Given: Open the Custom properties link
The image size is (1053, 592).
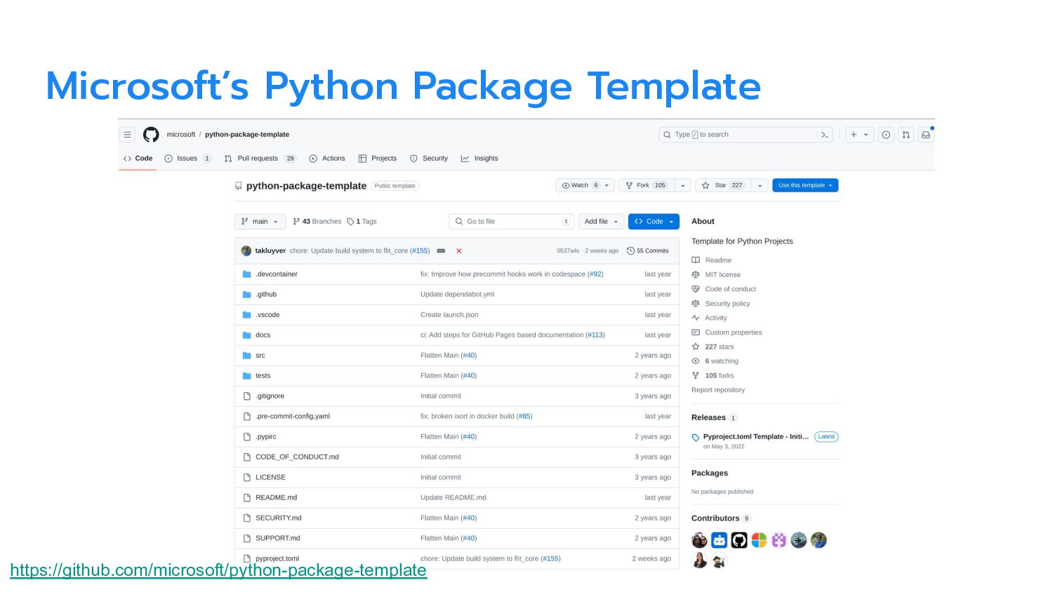Looking at the screenshot, I should pyautogui.click(x=727, y=332).
